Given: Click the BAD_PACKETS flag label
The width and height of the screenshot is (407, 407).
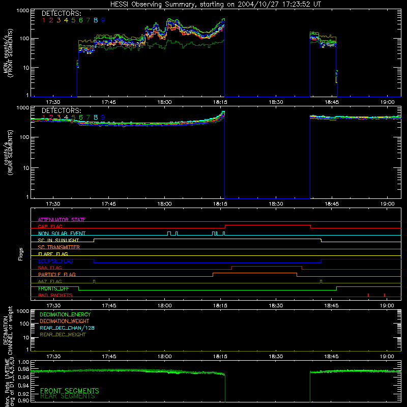Looking at the screenshot, I should [x=55, y=295].
